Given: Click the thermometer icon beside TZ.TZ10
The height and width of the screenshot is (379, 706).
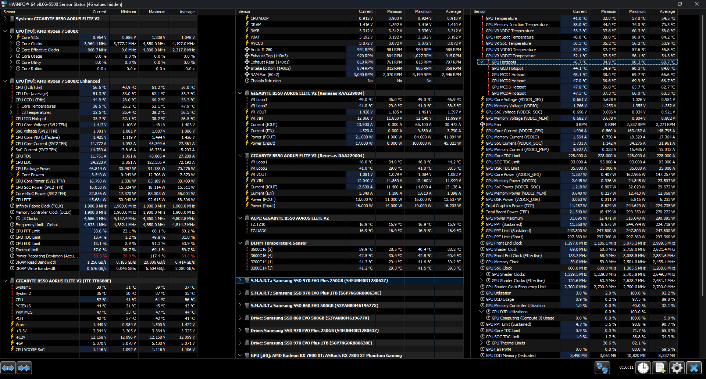Looking at the screenshot, I should tap(247, 224).
